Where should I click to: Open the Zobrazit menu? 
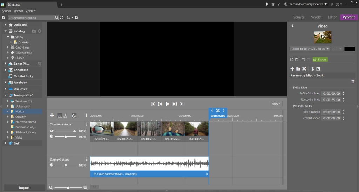tap(31, 11)
